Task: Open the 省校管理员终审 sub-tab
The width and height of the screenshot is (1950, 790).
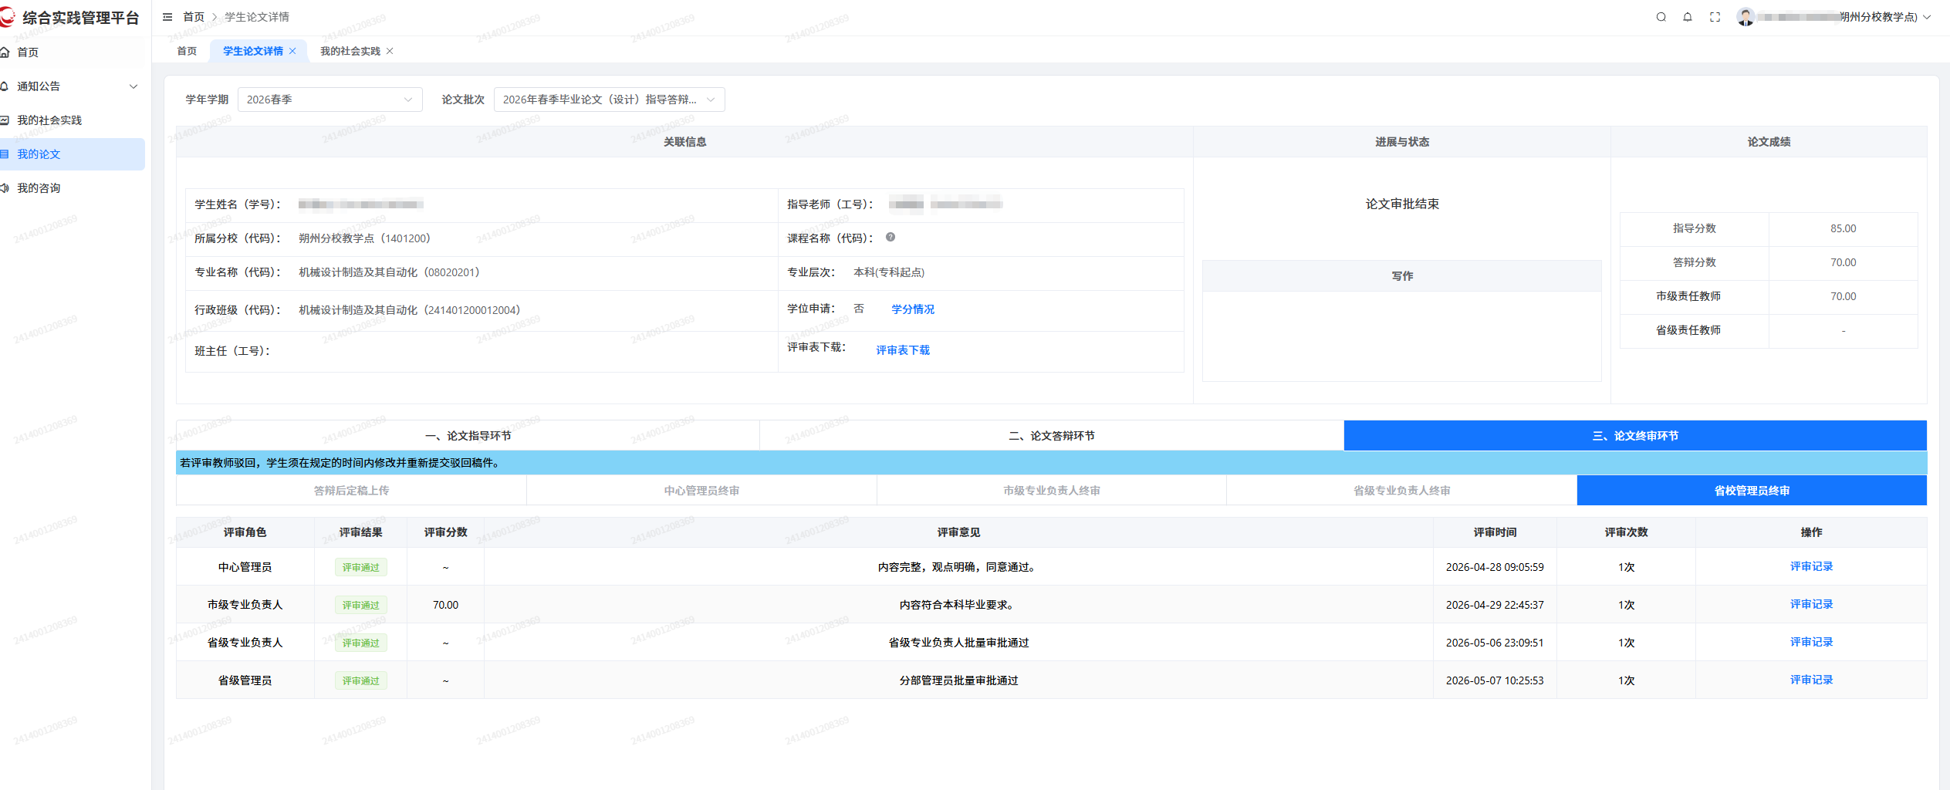Action: tap(1752, 491)
